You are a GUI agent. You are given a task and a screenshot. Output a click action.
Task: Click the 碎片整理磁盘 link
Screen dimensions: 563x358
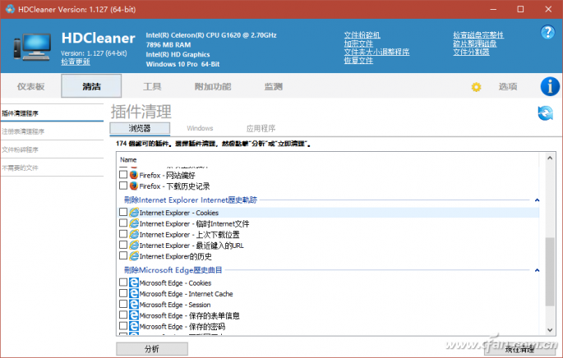click(475, 44)
